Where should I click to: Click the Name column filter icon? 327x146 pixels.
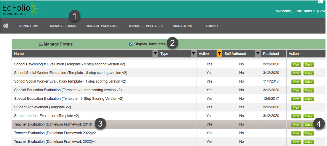[155, 54]
